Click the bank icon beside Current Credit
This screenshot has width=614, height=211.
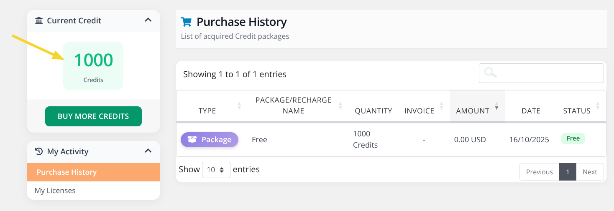tap(39, 20)
